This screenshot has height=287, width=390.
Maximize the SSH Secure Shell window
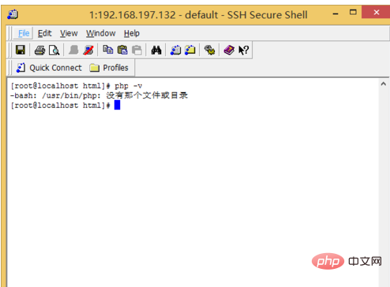pos(353,13)
